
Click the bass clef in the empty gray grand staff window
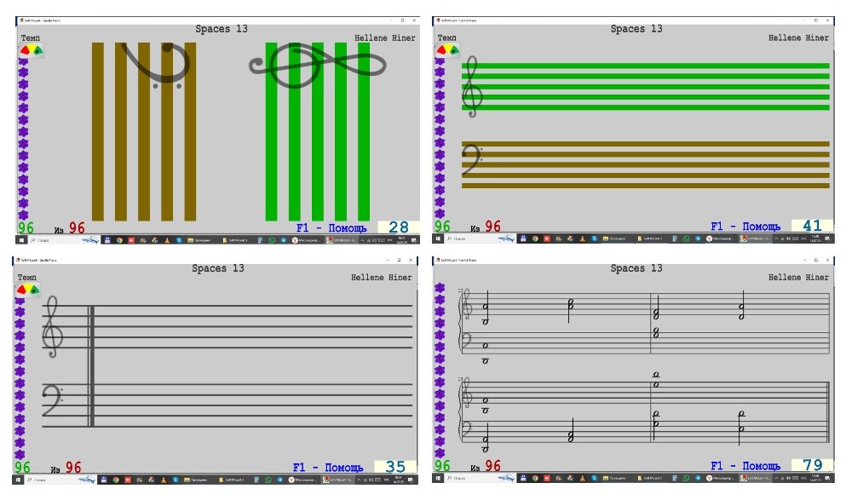[53, 400]
